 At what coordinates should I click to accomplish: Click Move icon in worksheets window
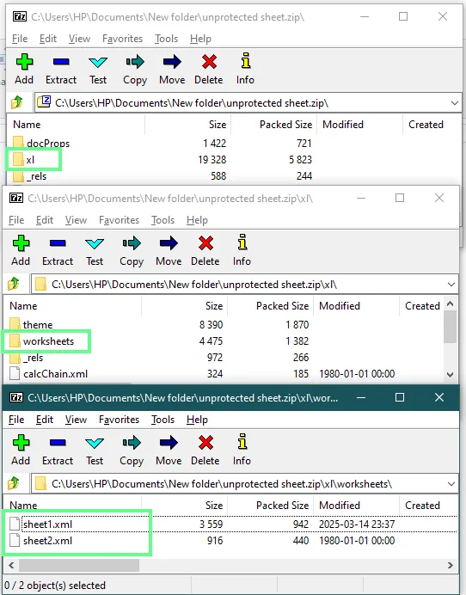pyautogui.click(x=169, y=443)
